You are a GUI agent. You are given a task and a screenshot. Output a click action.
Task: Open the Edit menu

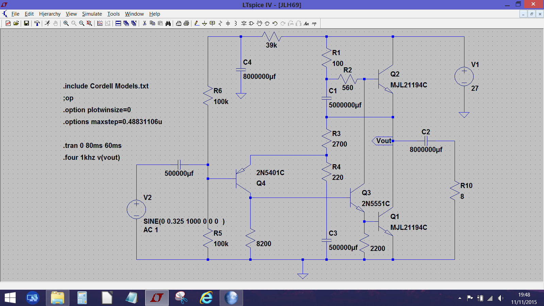tap(29, 14)
